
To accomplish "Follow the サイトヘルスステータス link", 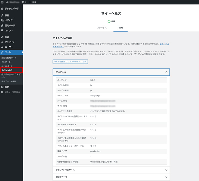I will [x=164, y=44].
